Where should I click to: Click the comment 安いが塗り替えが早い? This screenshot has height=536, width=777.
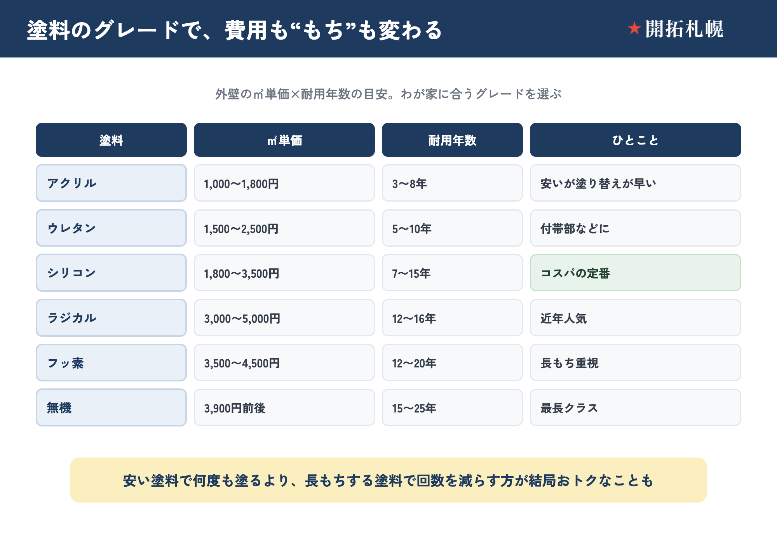pos(636,183)
